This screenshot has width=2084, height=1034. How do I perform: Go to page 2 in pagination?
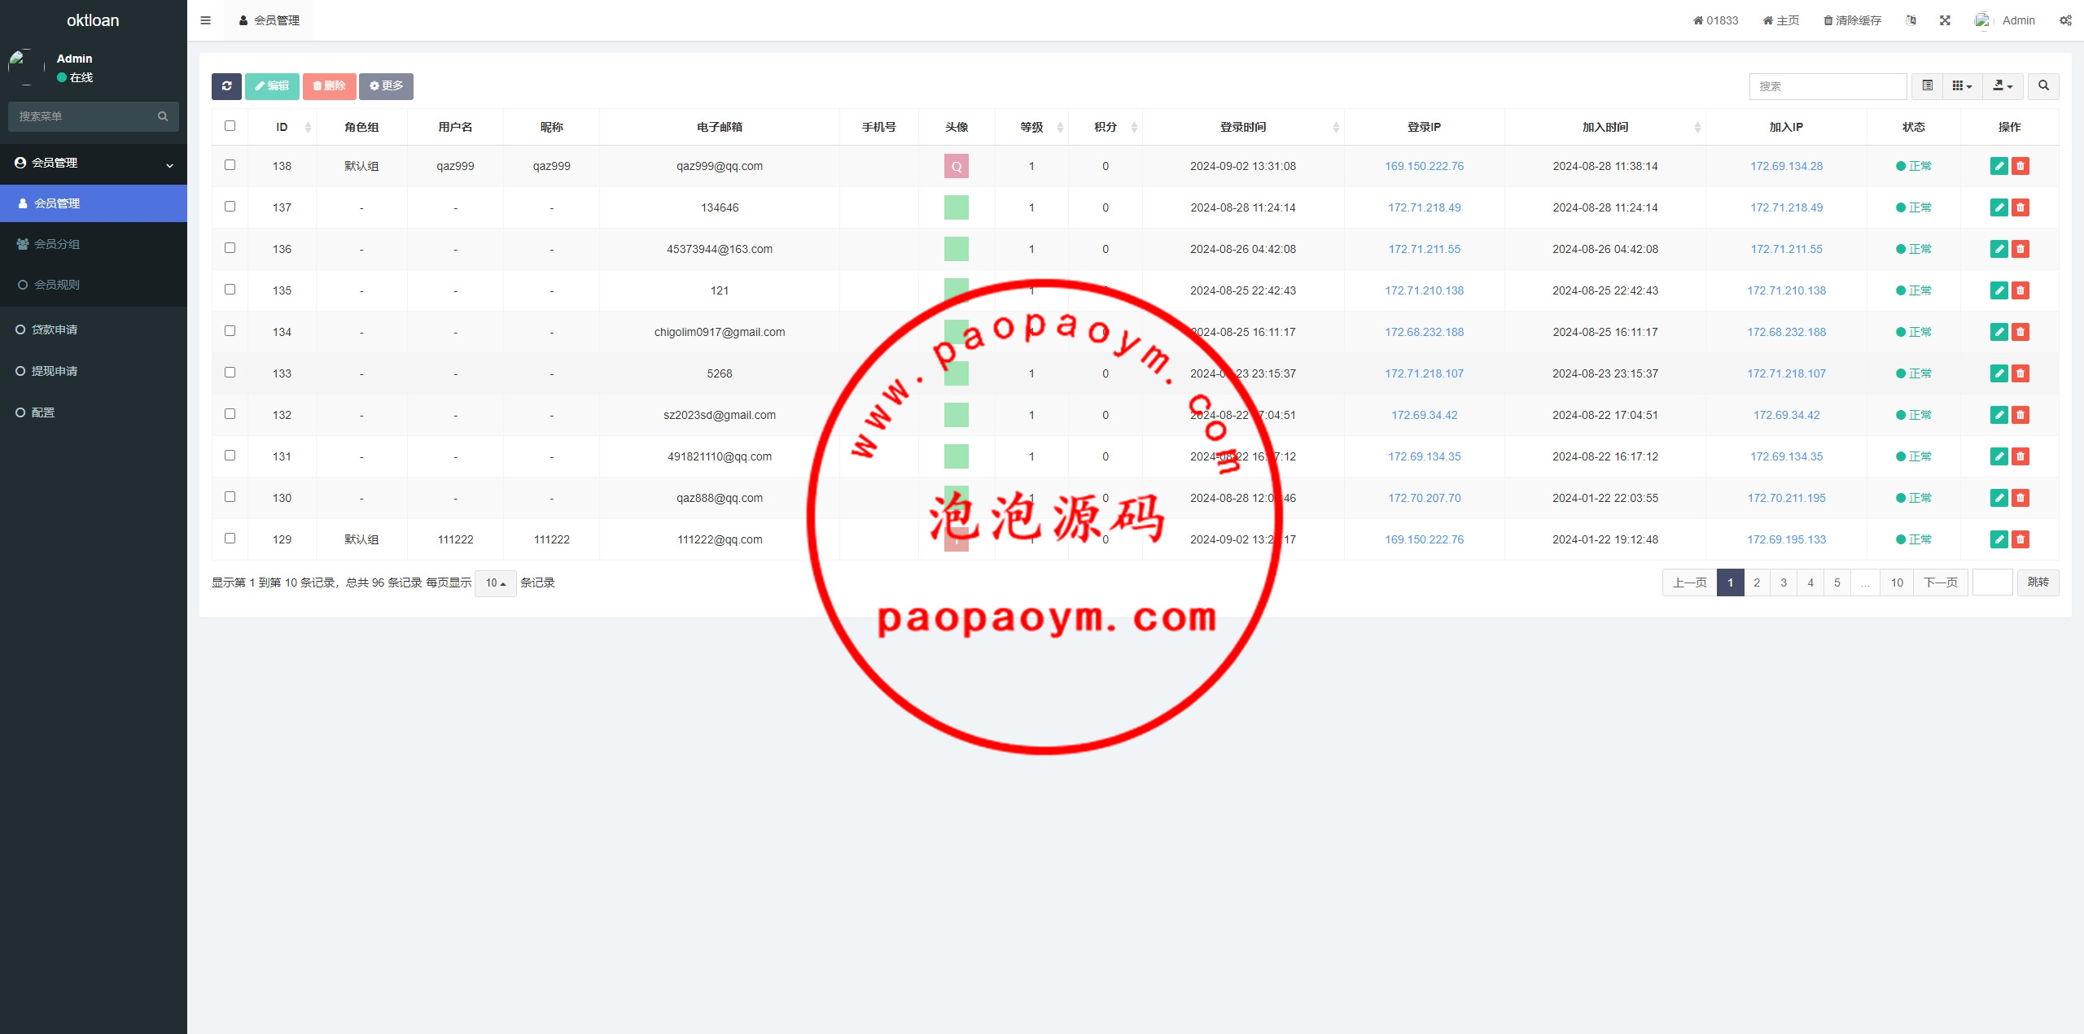(1757, 582)
